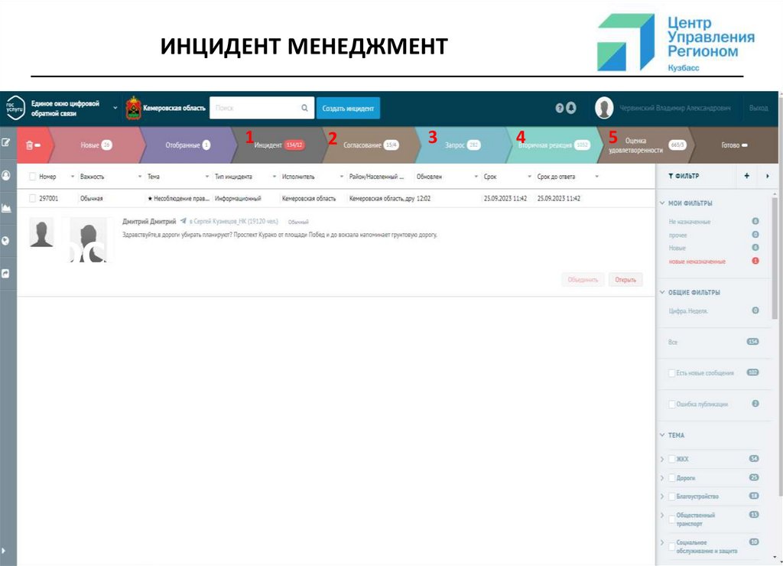This screenshot has height=566, width=783.
Task: Enable Ошибка публикации checkbox
Action: [x=671, y=404]
